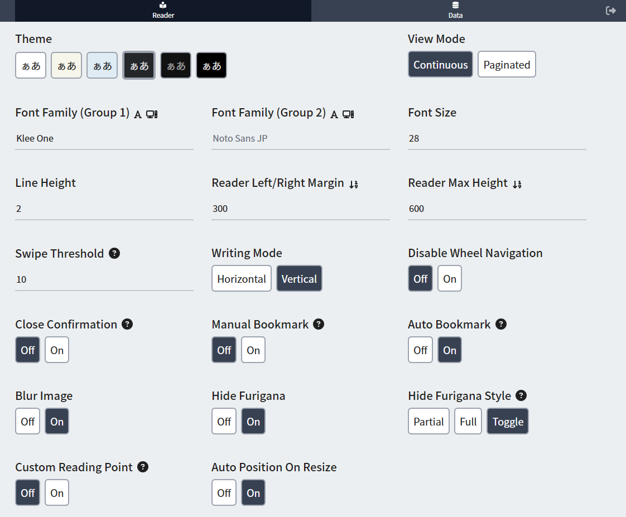
Task: Switch to the Data tab
Action: pos(455,11)
